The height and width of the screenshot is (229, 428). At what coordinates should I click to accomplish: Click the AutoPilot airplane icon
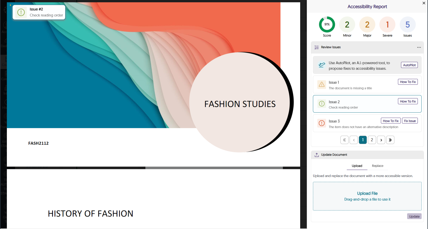pos(322,65)
